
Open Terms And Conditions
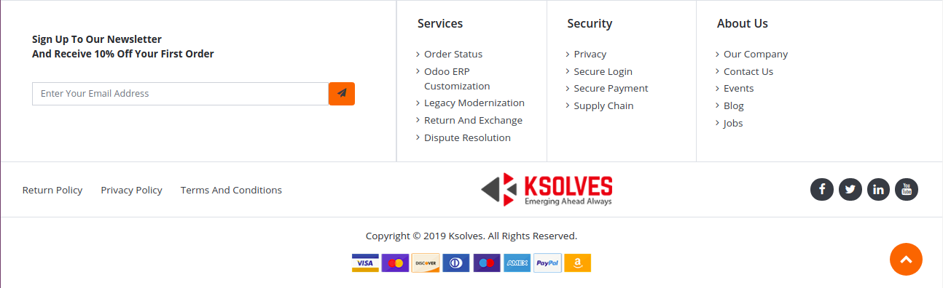(231, 191)
